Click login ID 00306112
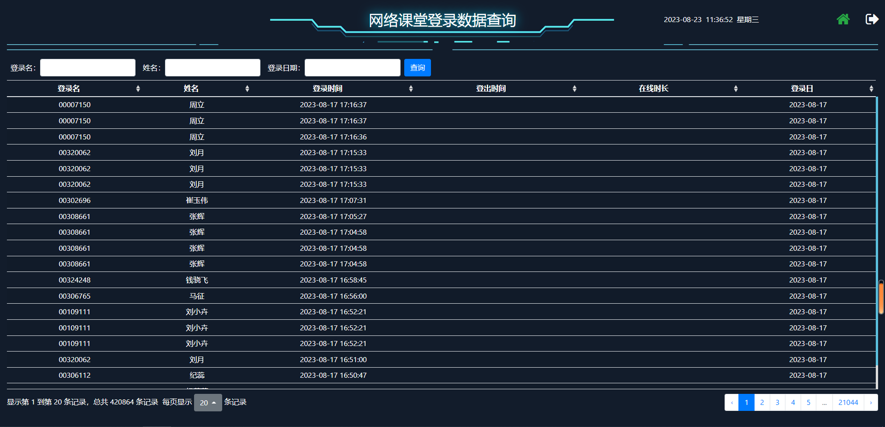 75,375
